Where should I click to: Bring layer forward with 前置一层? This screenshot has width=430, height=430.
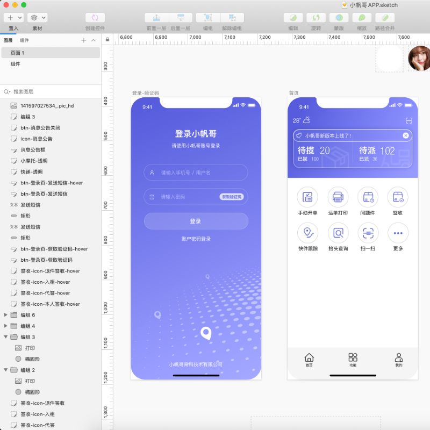[x=156, y=18]
